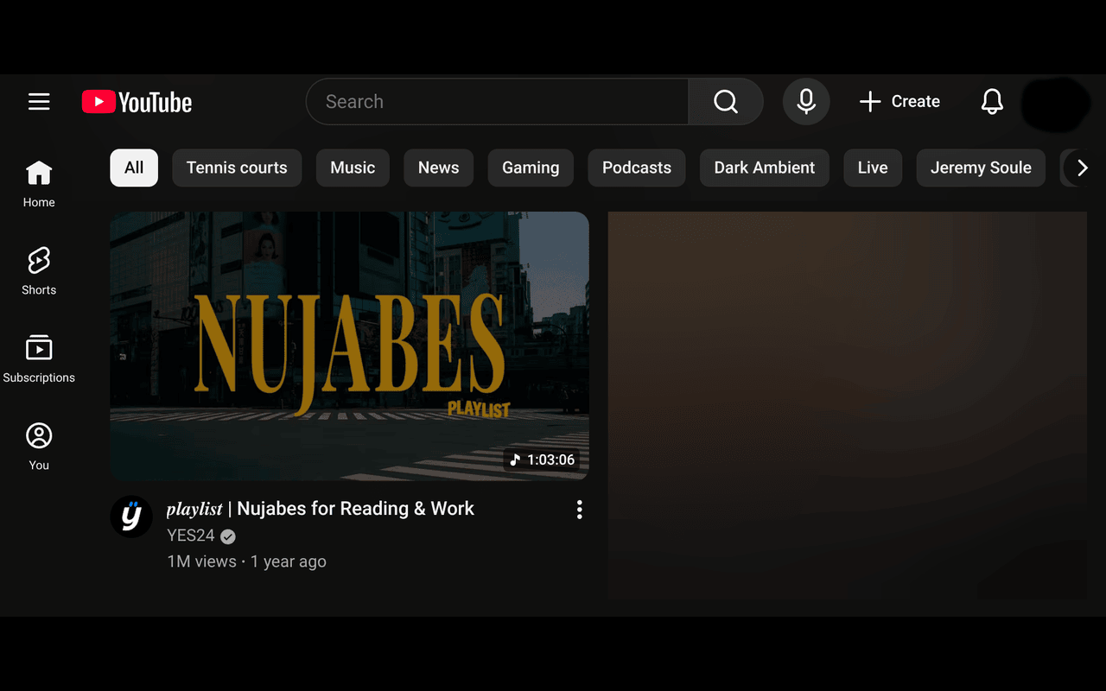Show more category chips with arrow
The width and height of the screenshot is (1106, 691).
1082,168
